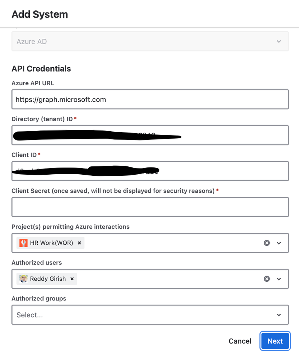The height and width of the screenshot is (359, 299).
Task: Focus the Azure API URL field
Action: point(150,100)
